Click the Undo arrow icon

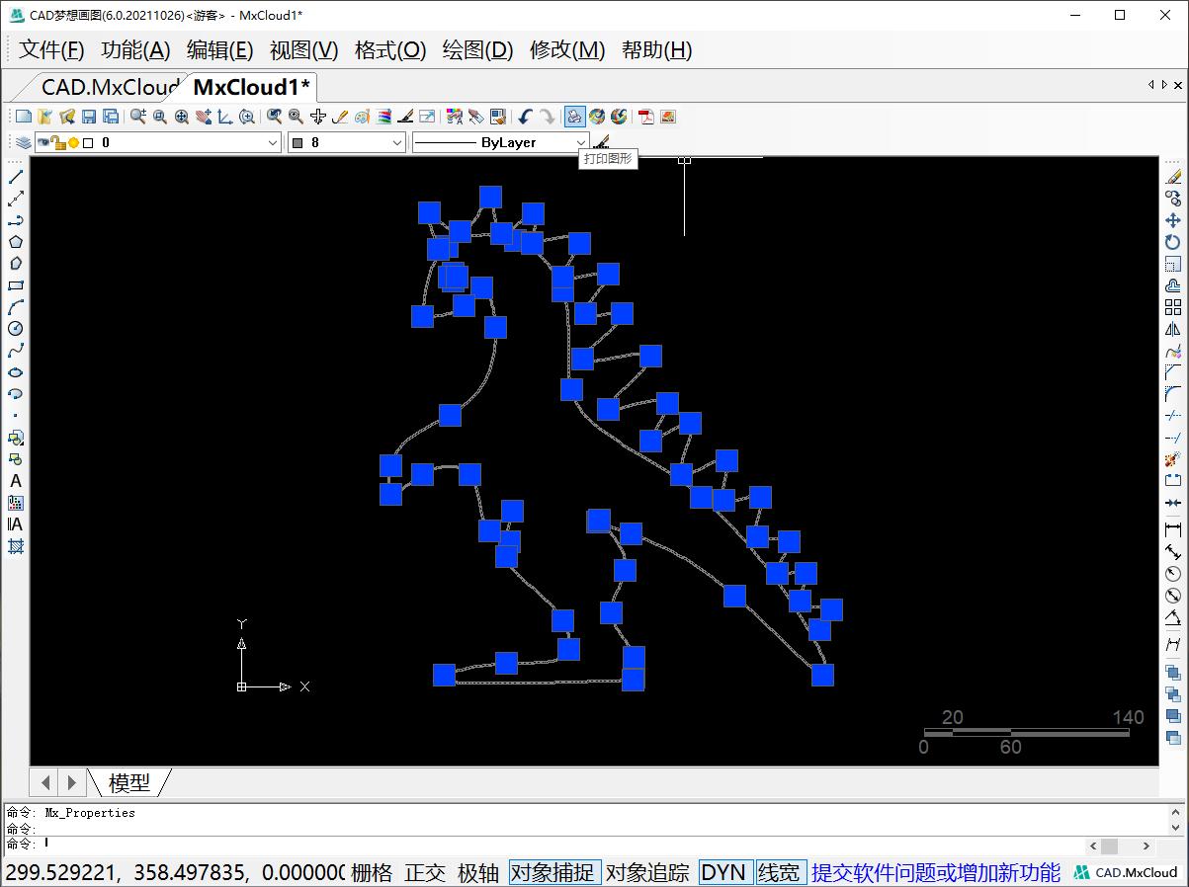(525, 117)
